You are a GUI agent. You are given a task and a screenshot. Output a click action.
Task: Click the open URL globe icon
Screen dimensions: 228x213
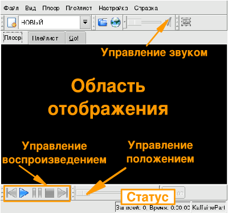pos(116,22)
